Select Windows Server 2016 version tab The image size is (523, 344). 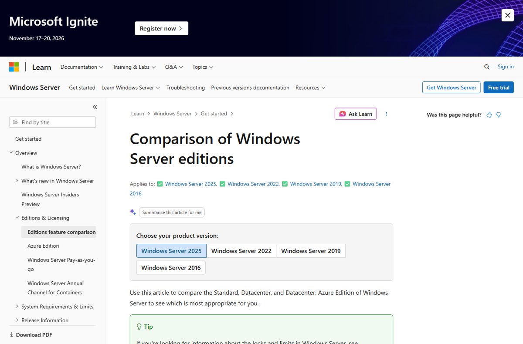click(171, 267)
